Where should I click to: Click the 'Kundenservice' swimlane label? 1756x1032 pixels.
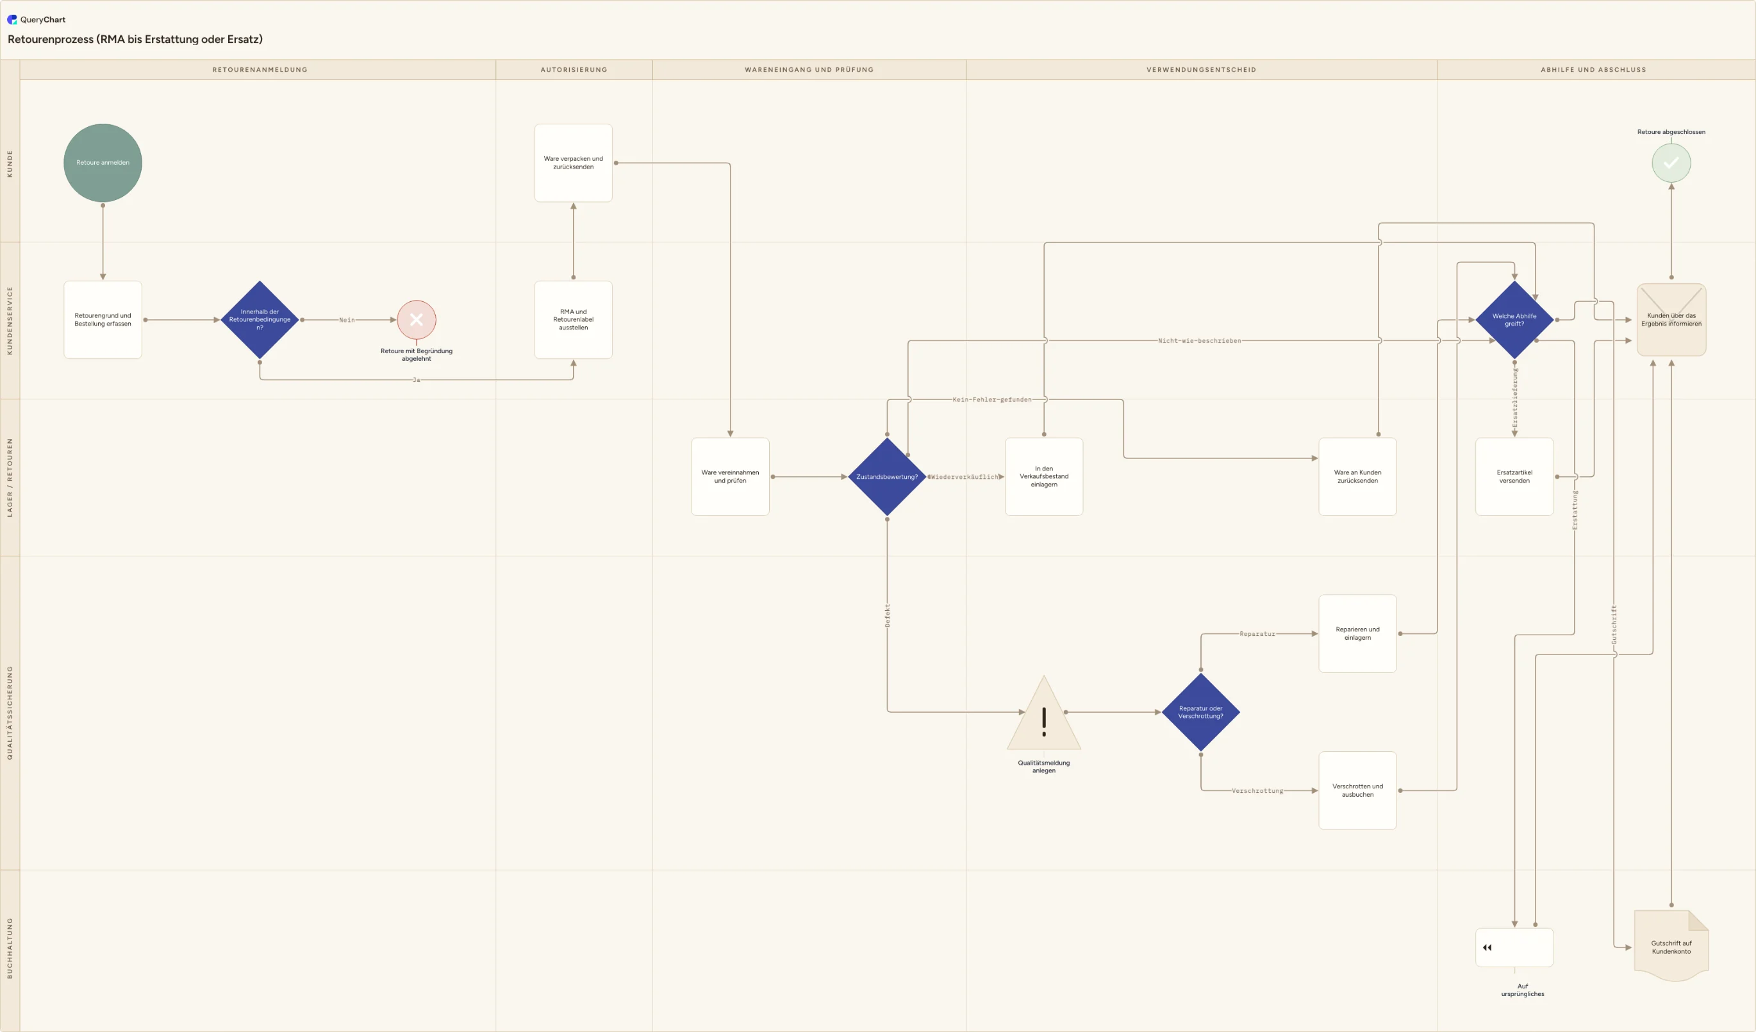pyautogui.click(x=10, y=320)
